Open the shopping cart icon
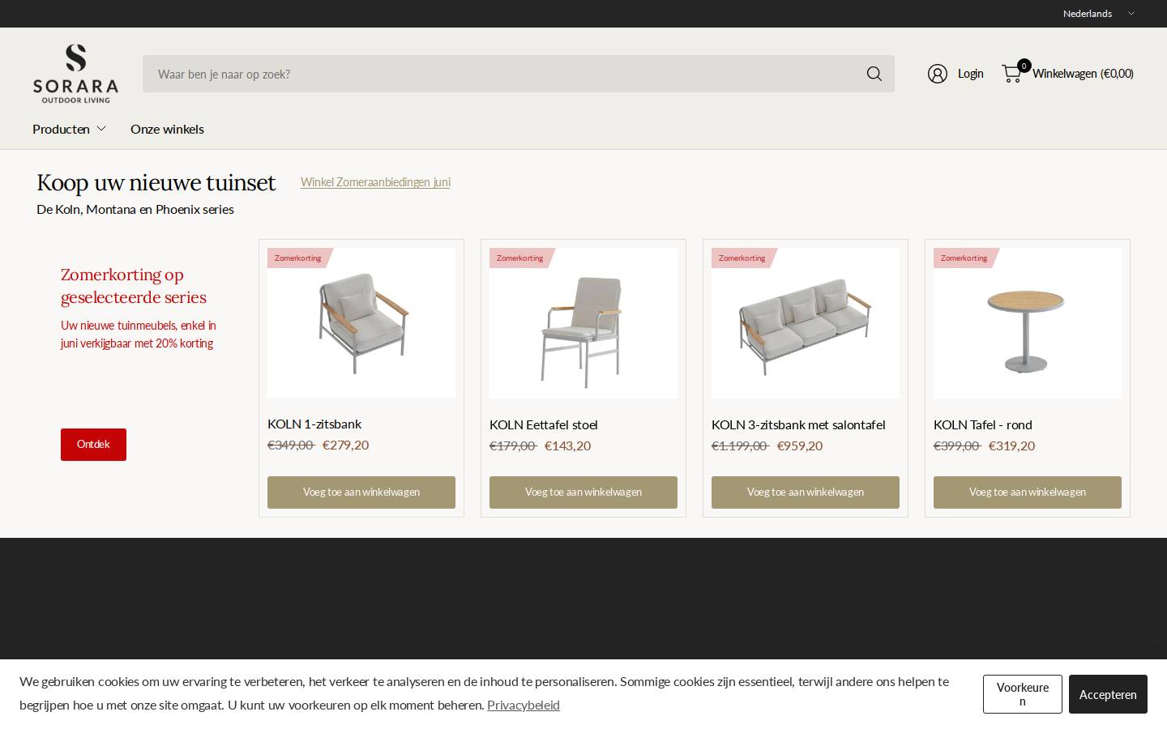This screenshot has height=729, width=1167. click(x=1011, y=74)
